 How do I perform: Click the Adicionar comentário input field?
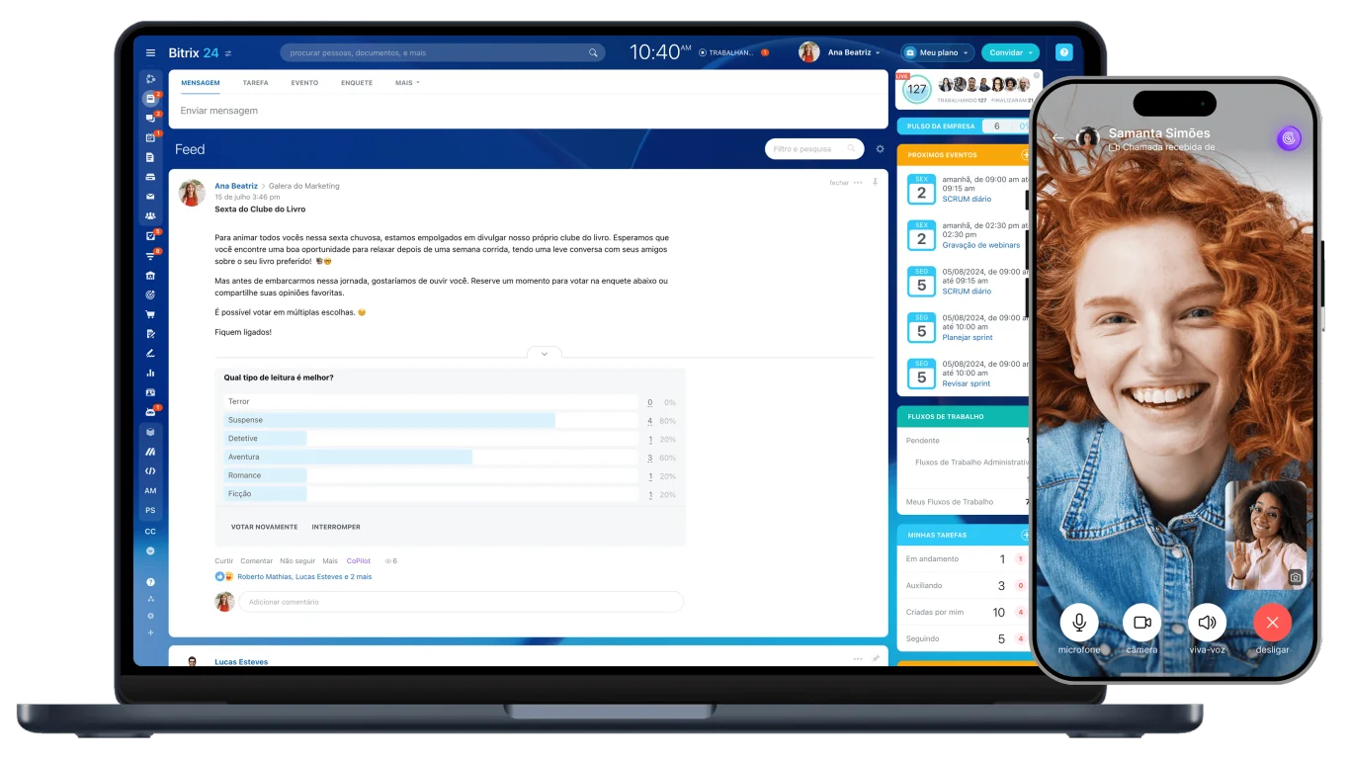tap(461, 602)
